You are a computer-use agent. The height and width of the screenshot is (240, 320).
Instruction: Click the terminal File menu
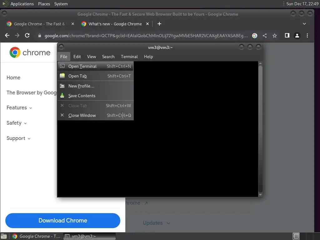(64, 57)
